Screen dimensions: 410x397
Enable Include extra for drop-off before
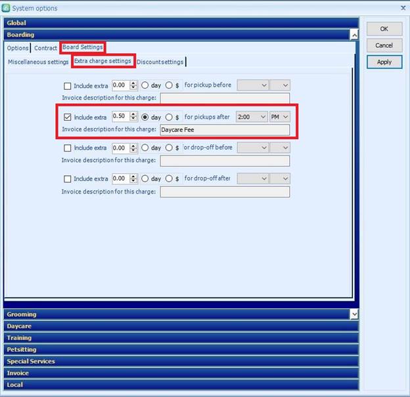coord(68,148)
